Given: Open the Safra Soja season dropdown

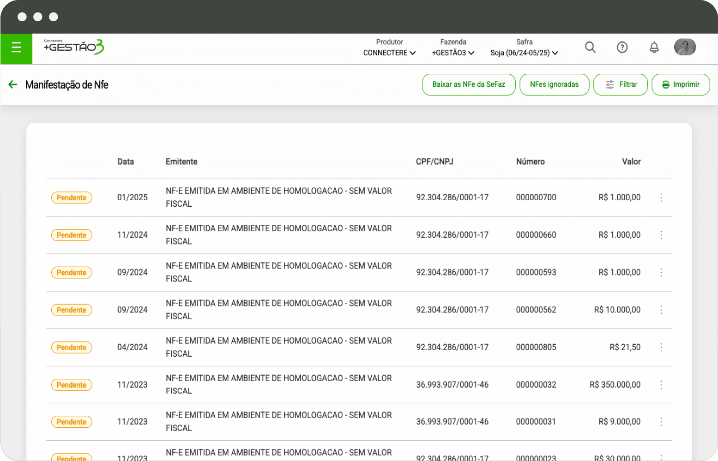Looking at the screenshot, I should [524, 53].
